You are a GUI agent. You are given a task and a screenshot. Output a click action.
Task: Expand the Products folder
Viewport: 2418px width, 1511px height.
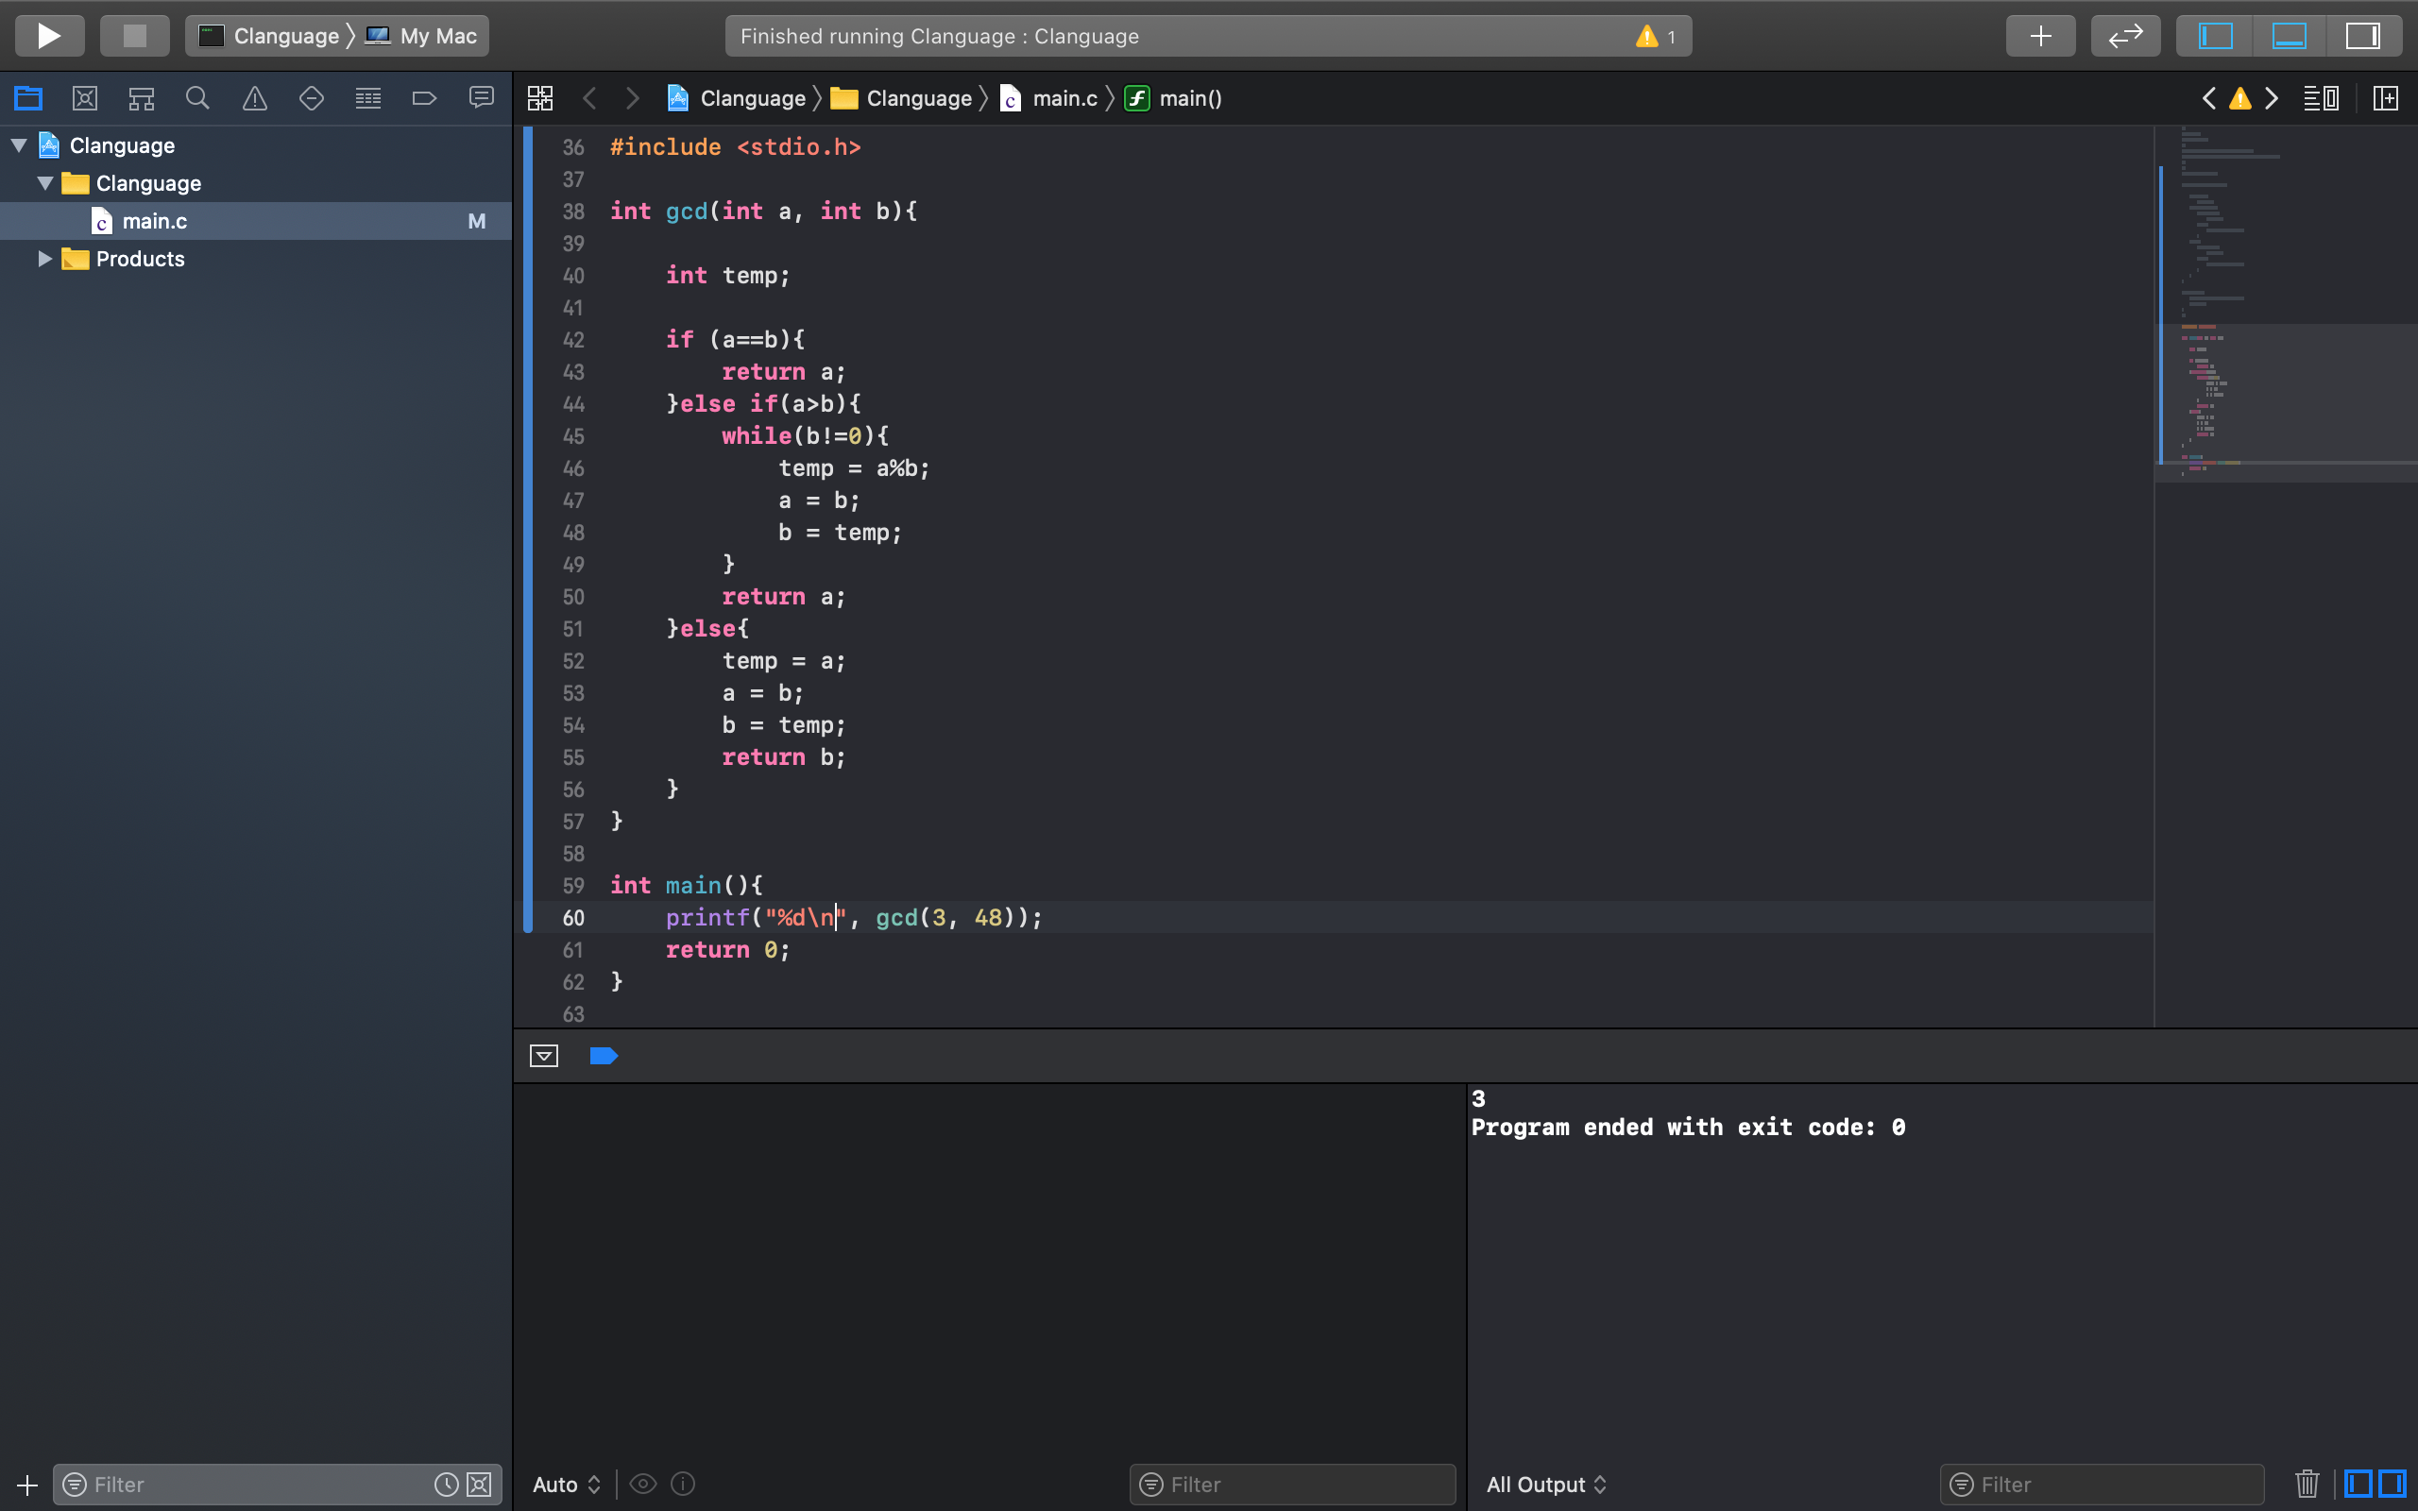click(45, 259)
